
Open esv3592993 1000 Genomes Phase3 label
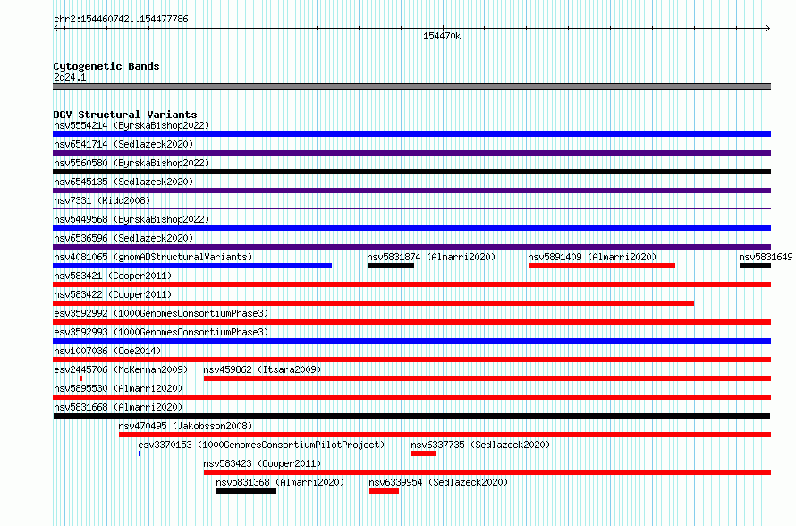pyautogui.click(x=161, y=332)
